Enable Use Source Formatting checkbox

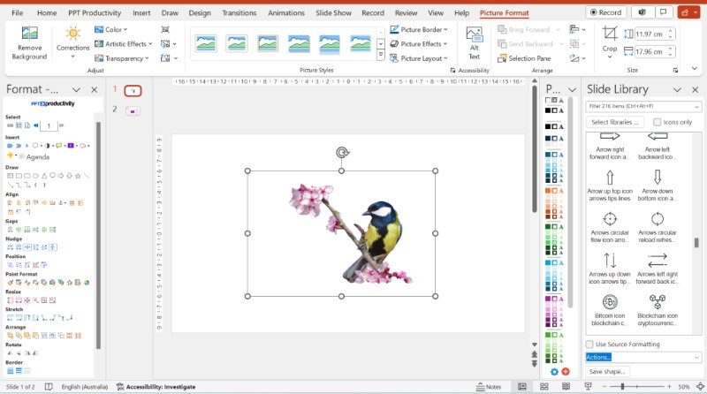589,344
